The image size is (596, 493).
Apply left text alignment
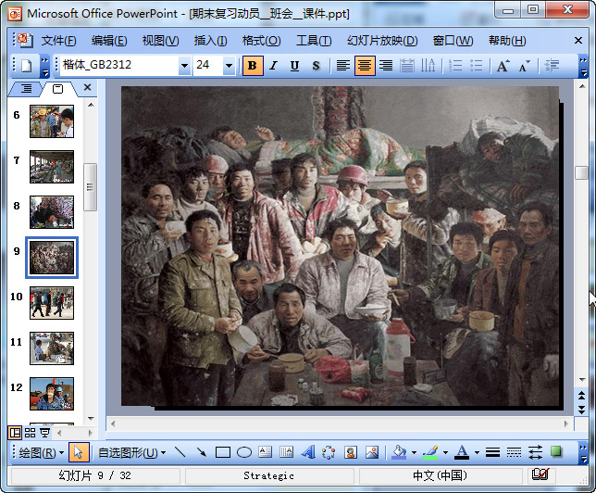343,66
